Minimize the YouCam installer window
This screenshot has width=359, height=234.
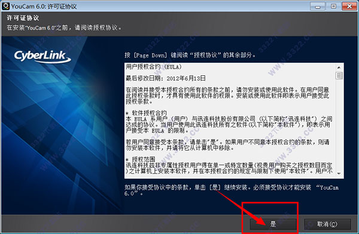point(318,6)
